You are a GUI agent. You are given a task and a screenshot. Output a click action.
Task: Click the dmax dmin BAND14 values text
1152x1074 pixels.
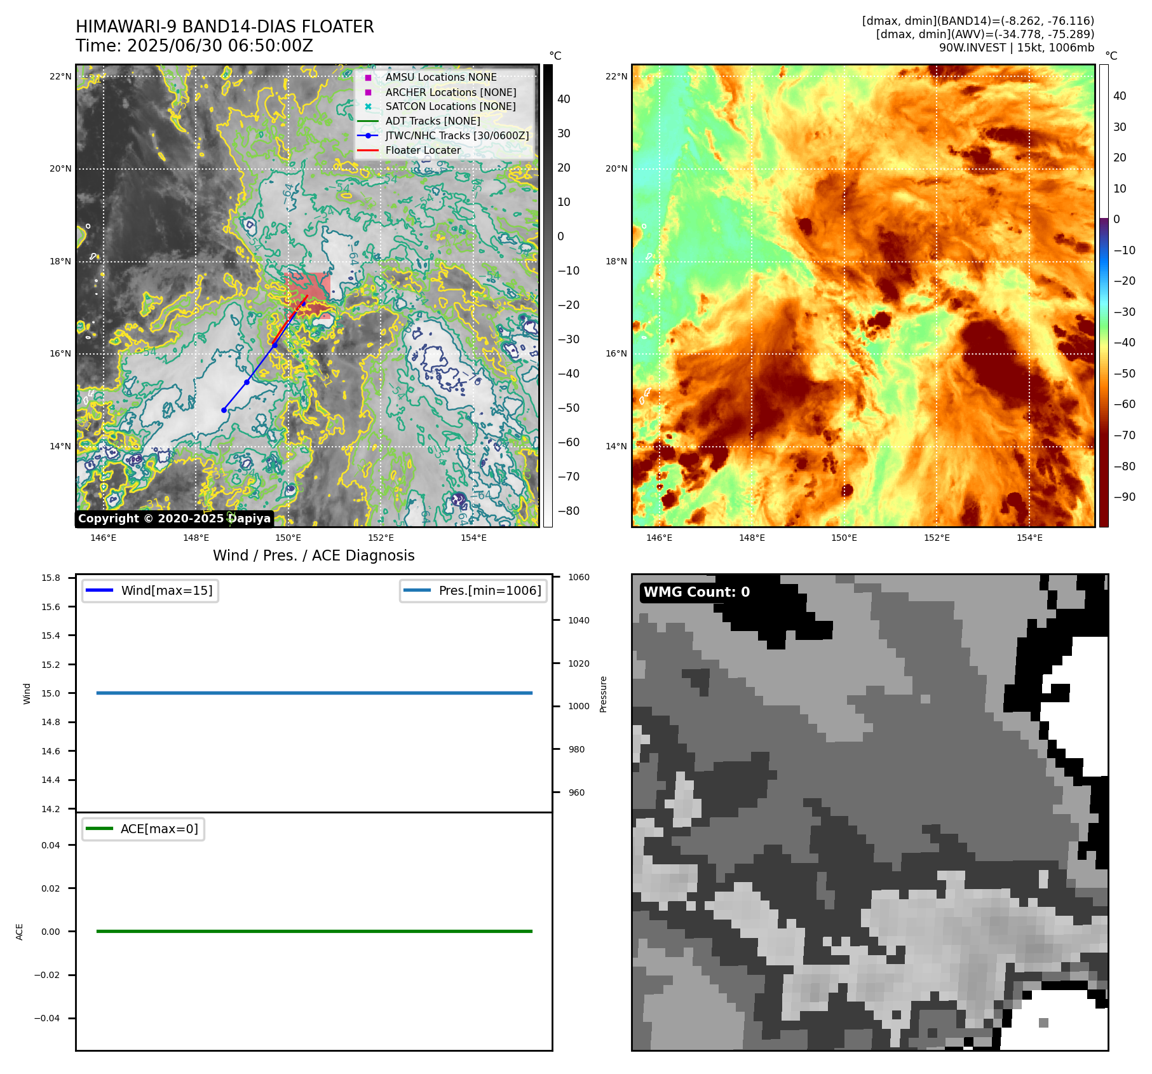point(978,21)
